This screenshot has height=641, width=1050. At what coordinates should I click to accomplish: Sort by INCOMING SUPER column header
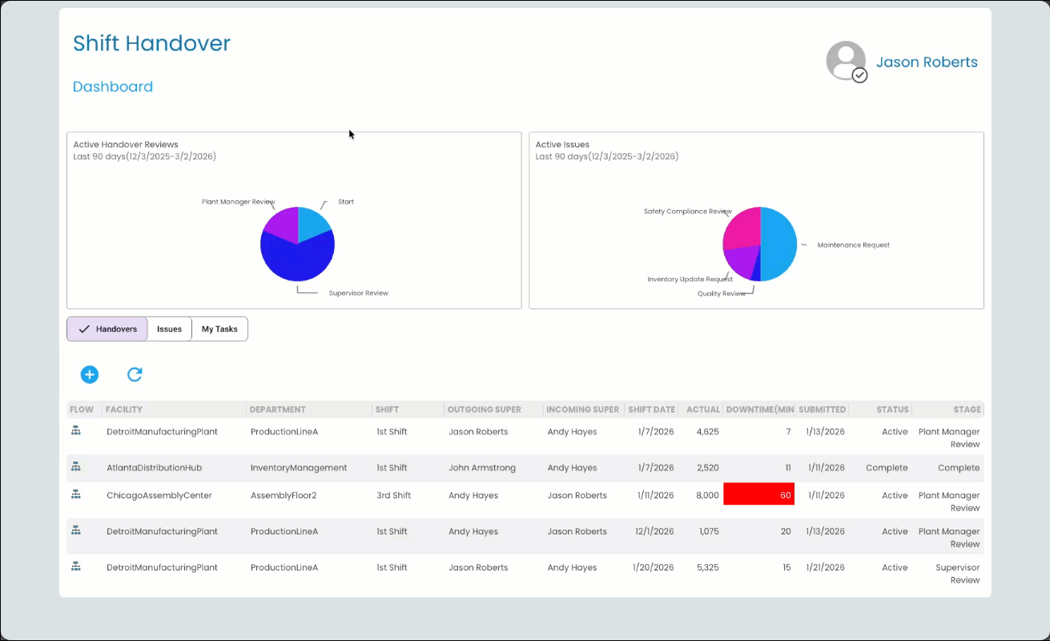(583, 409)
